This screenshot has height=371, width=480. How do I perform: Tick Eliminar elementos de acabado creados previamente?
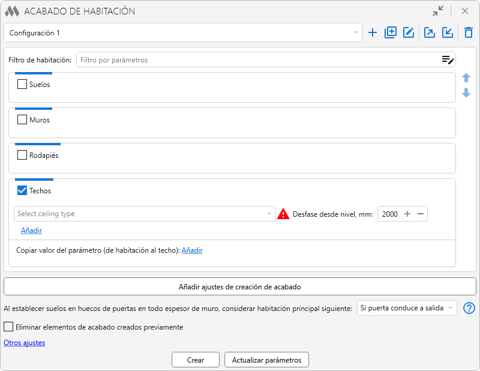(8, 327)
